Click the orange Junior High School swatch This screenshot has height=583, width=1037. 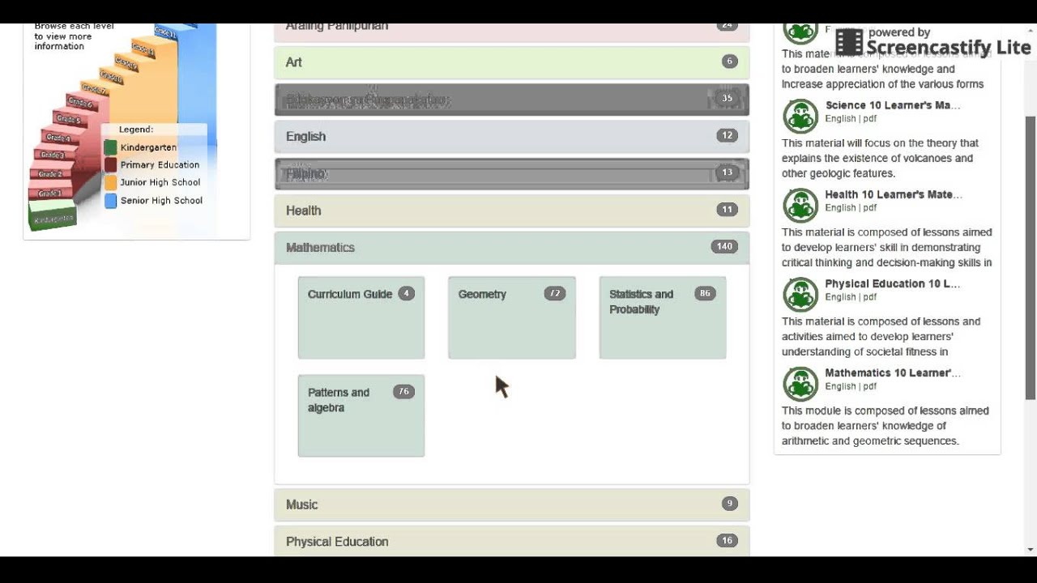pyautogui.click(x=110, y=183)
